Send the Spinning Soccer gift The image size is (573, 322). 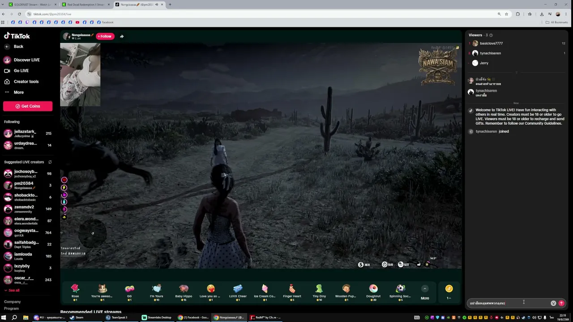[x=400, y=291]
